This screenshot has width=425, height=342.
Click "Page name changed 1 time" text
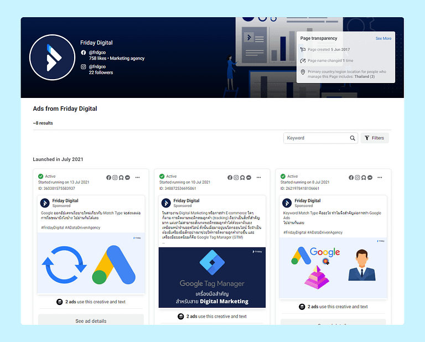coord(330,61)
